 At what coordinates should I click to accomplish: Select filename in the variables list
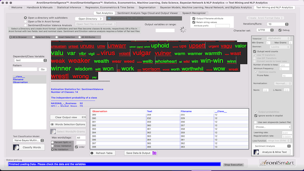click(18, 79)
